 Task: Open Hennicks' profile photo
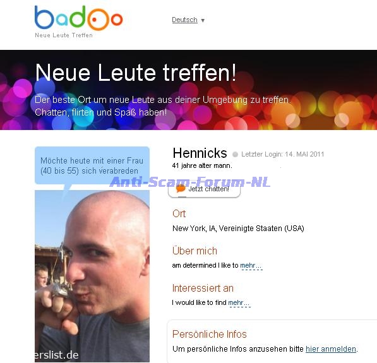[92, 276]
